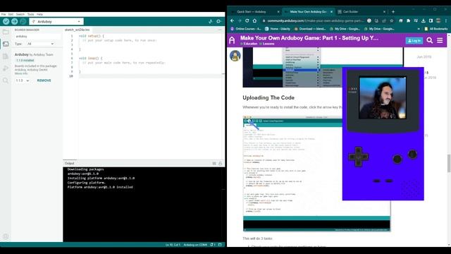Click the user account icon in the Arduino sidebar
451x254 pixels.
(x=6, y=236)
